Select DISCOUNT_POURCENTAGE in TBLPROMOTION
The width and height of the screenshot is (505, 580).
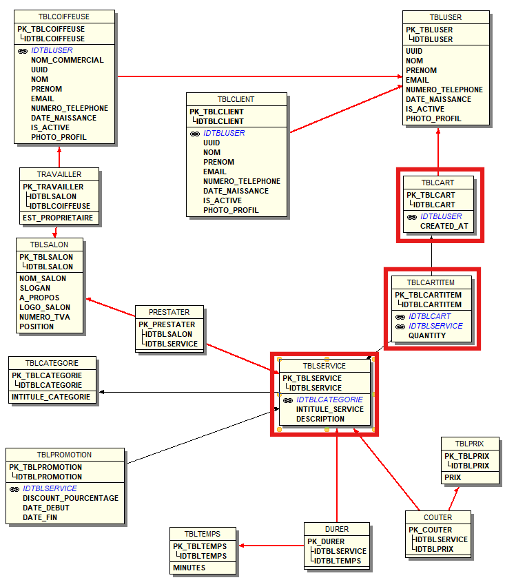click(x=70, y=499)
